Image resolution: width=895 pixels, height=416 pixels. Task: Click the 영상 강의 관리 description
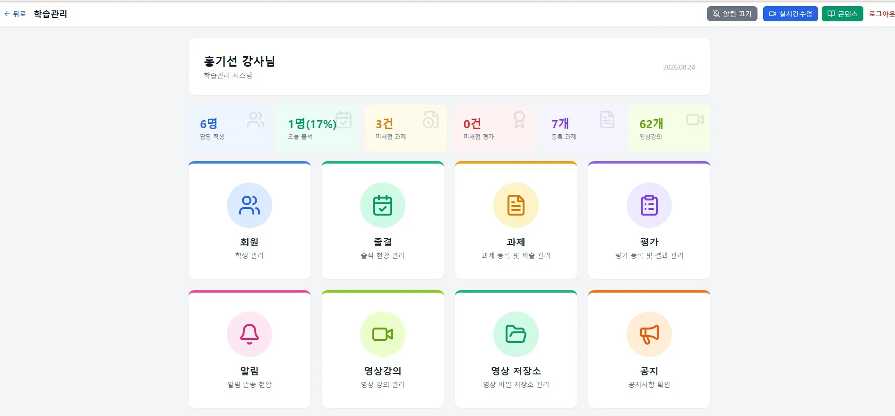click(383, 384)
